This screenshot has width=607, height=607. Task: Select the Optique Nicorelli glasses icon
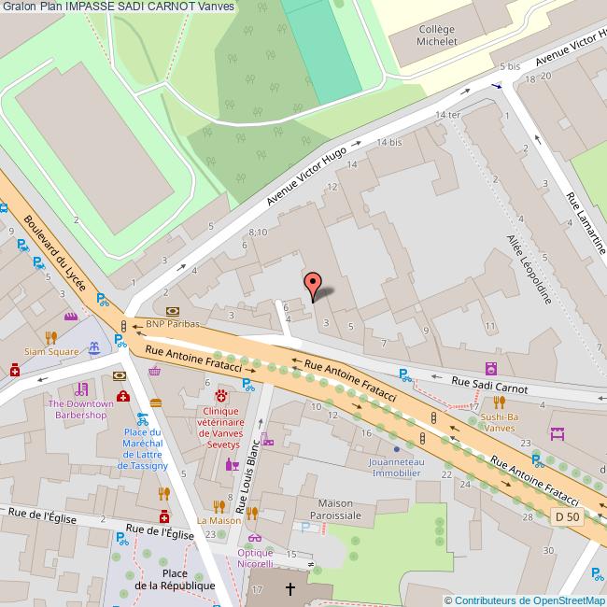point(255,538)
